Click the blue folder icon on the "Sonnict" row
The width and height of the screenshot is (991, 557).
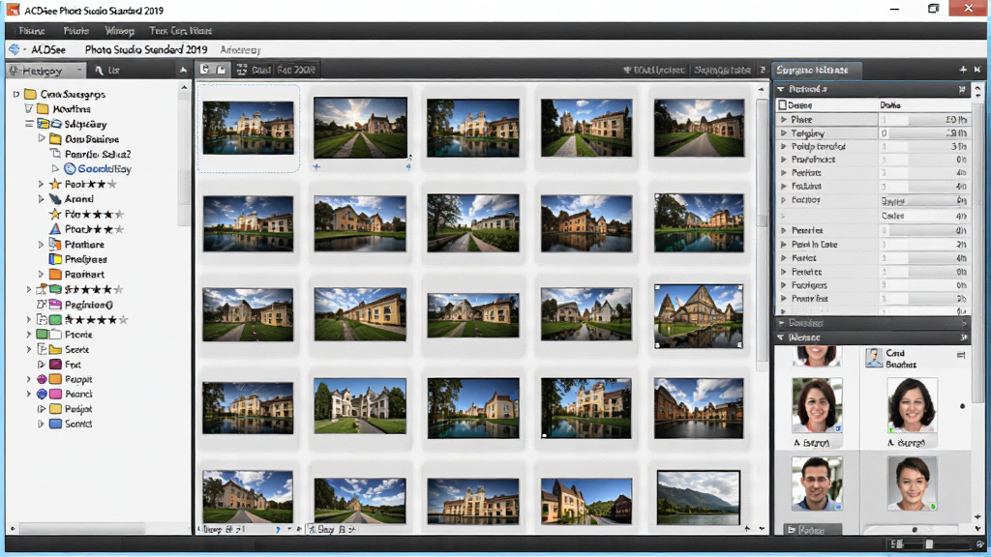[x=55, y=424]
